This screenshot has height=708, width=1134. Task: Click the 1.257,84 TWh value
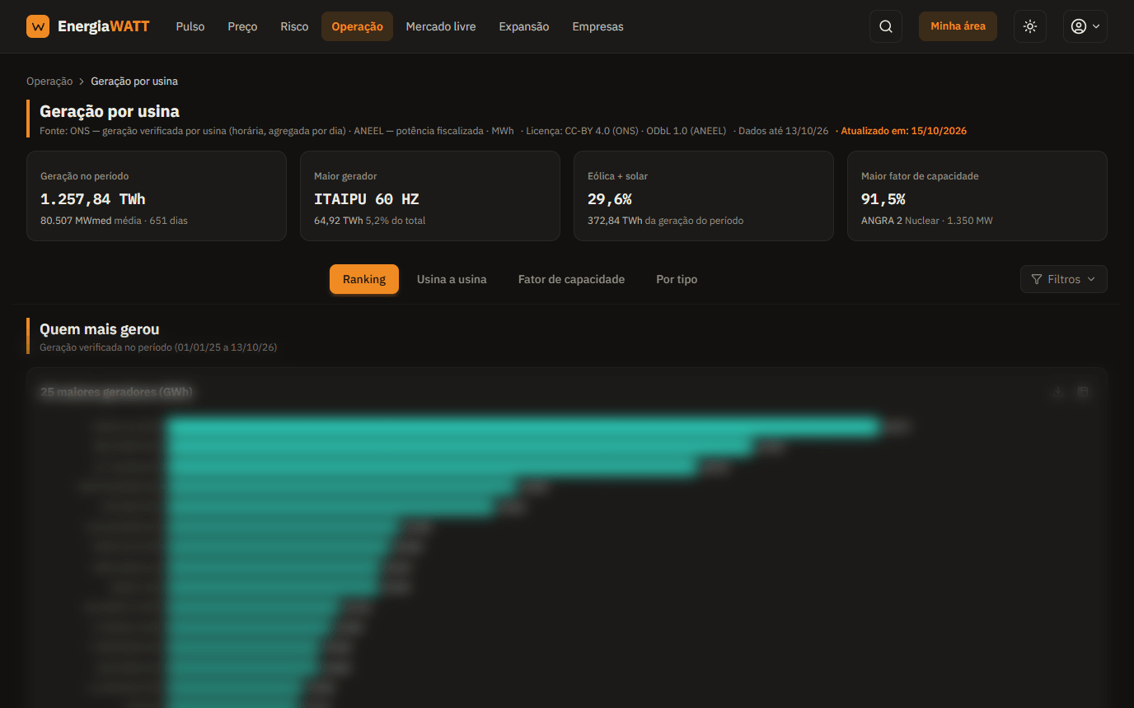tap(93, 199)
